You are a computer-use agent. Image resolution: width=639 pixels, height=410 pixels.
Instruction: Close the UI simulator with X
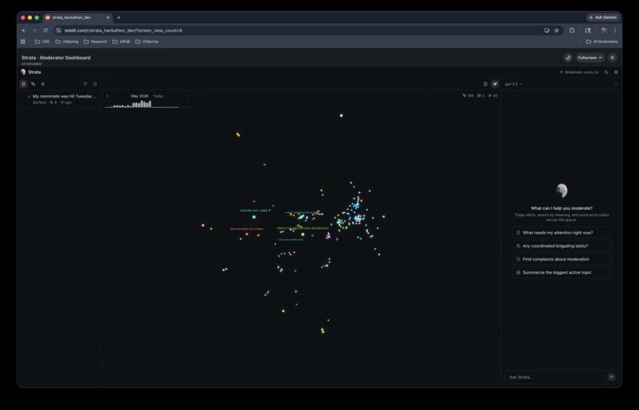(x=612, y=58)
